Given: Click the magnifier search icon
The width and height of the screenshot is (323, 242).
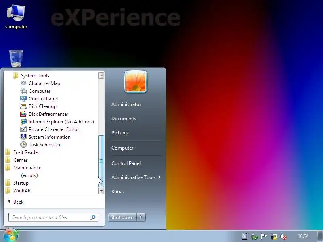Looking at the screenshot, I should click(93, 217).
